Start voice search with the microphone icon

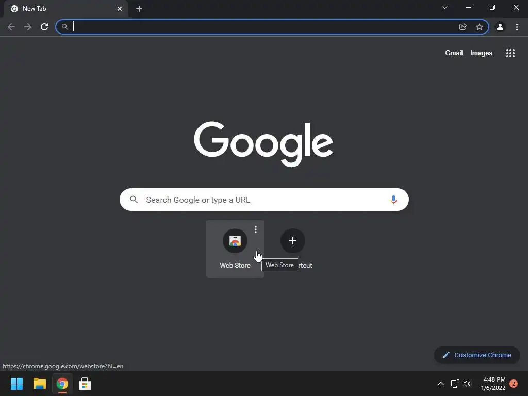coord(393,200)
